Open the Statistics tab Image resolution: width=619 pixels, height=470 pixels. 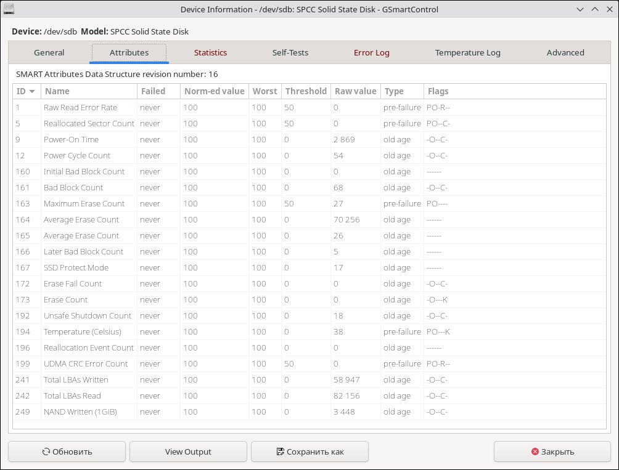tap(210, 53)
